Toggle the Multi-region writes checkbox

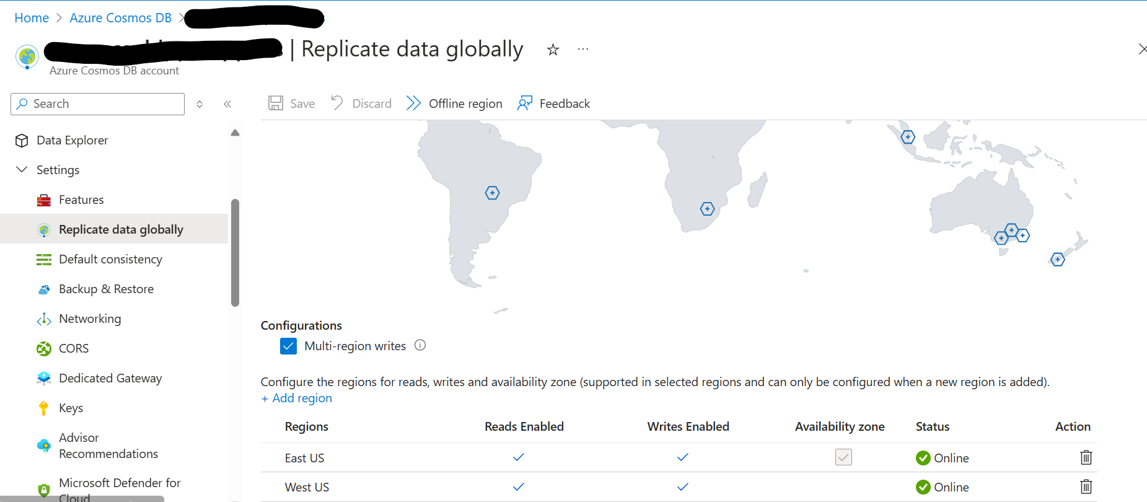click(x=288, y=346)
